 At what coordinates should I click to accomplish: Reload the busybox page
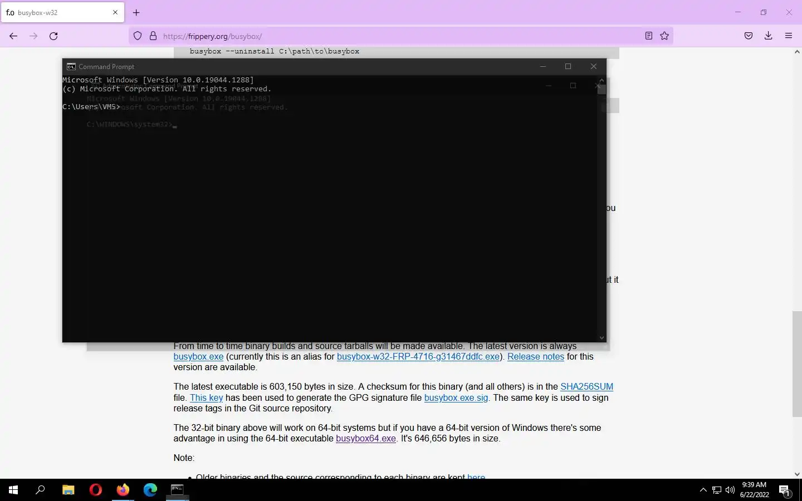point(53,36)
